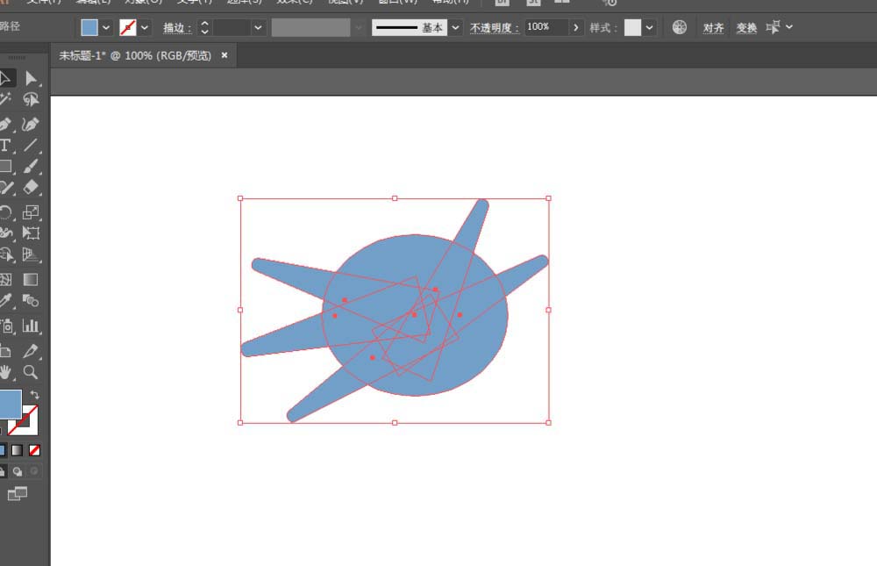This screenshot has width=877, height=566.
Task: Adjust the stroke weight stepper arrows
Action: coord(204,27)
